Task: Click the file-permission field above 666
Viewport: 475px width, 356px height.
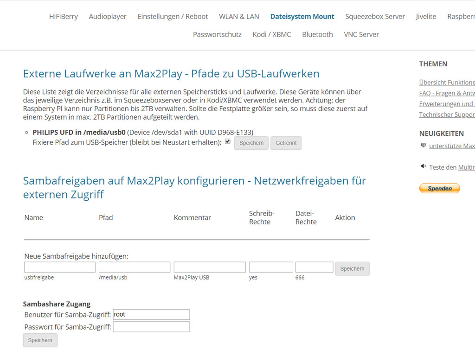Action: tap(315, 267)
